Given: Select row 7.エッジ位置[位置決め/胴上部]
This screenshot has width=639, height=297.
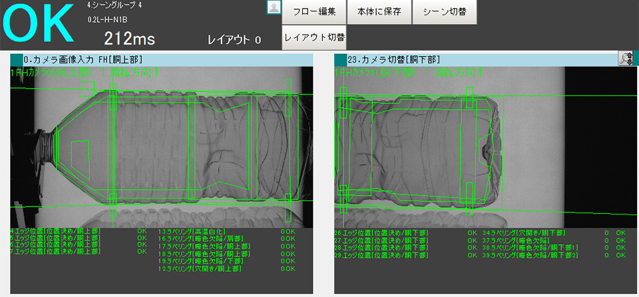Looking at the screenshot, I should 55,251.
